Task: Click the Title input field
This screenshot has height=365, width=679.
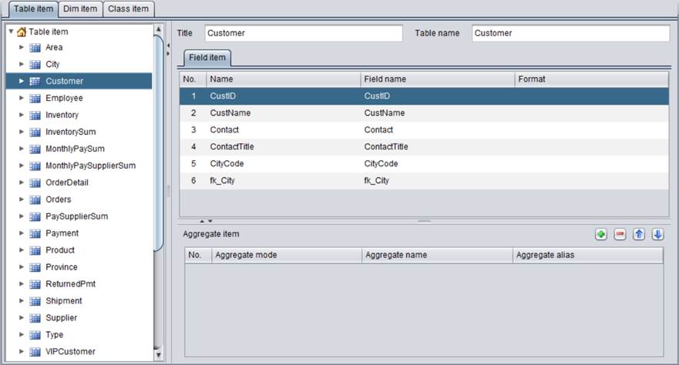Action: (x=304, y=33)
